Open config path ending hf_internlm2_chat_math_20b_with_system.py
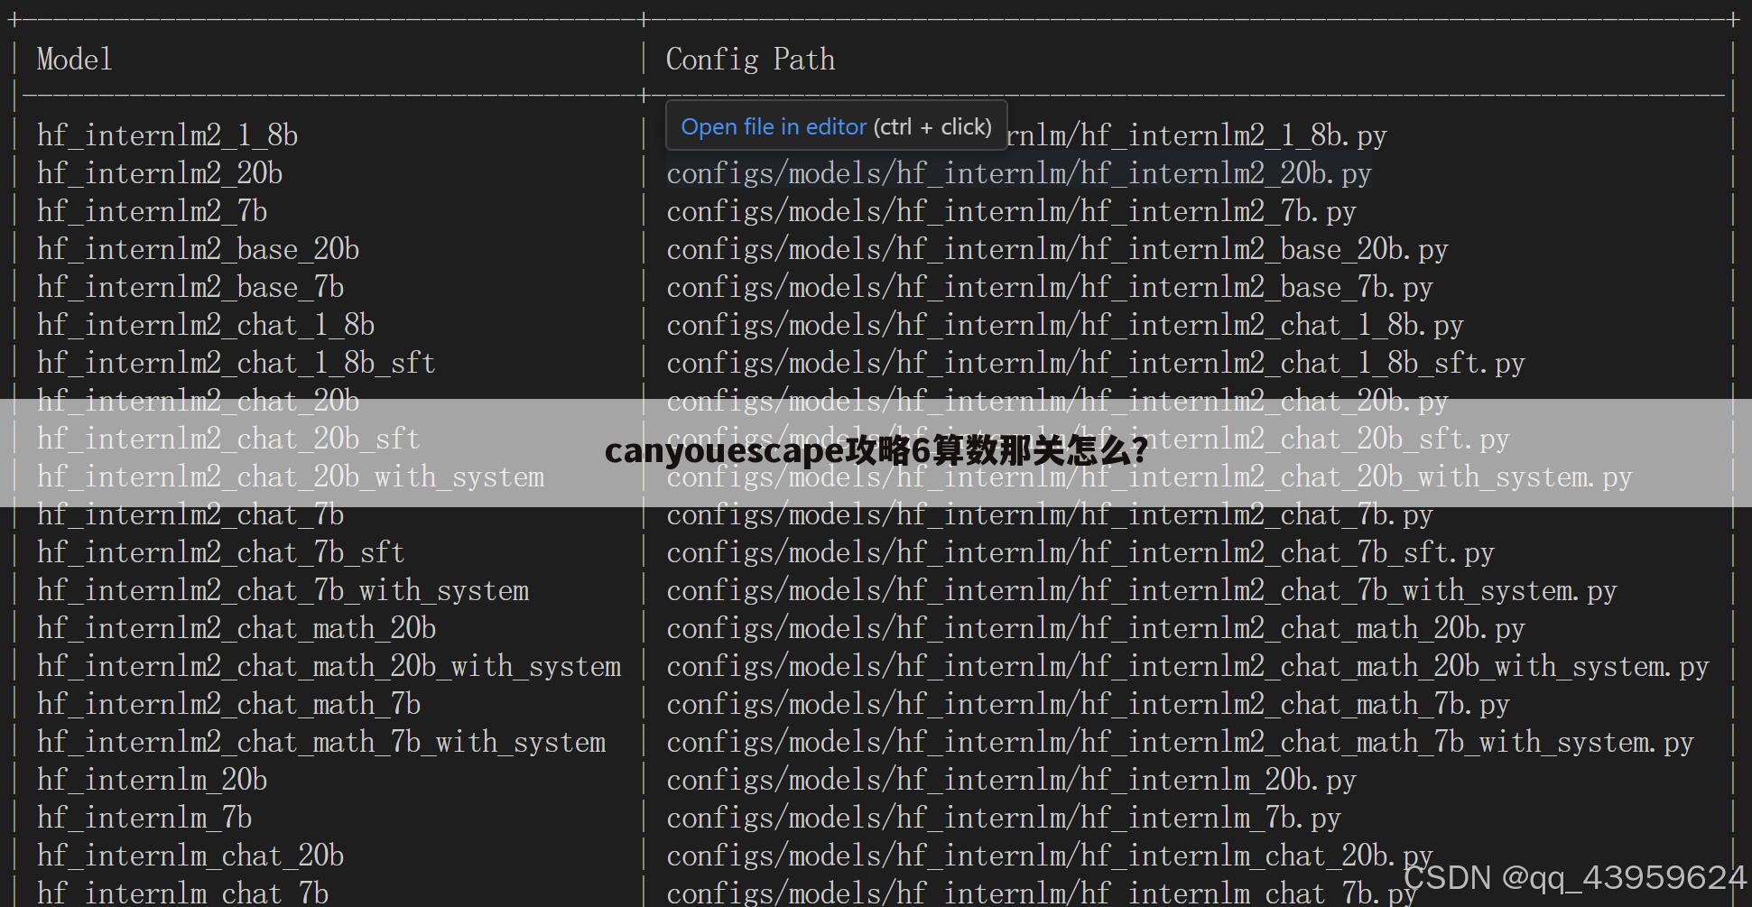 click(x=1188, y=666)
